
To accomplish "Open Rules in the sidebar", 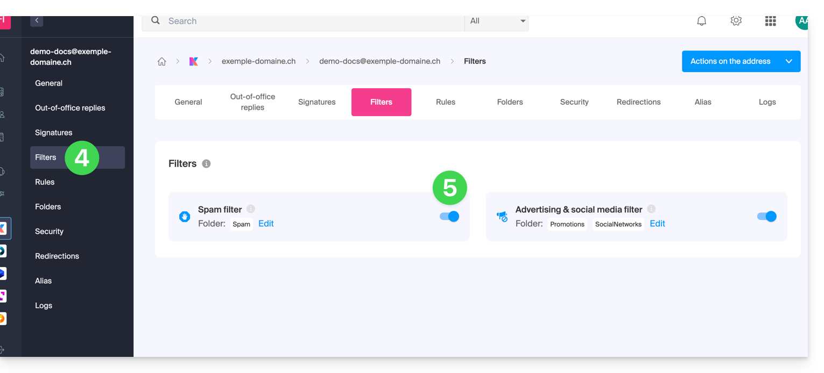I will 78,182.
